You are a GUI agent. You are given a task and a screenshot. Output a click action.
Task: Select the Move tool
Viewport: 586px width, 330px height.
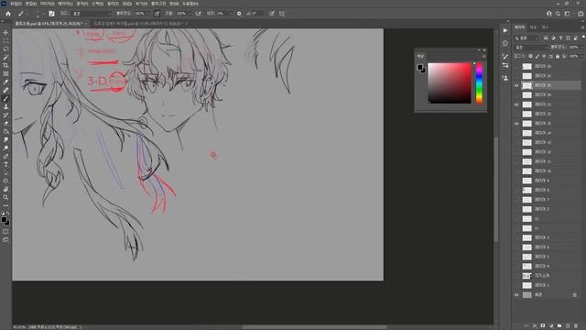click(5, 33)
